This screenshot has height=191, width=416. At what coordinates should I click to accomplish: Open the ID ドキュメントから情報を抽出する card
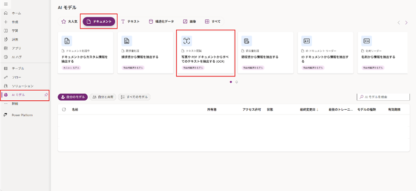(325, 53)
